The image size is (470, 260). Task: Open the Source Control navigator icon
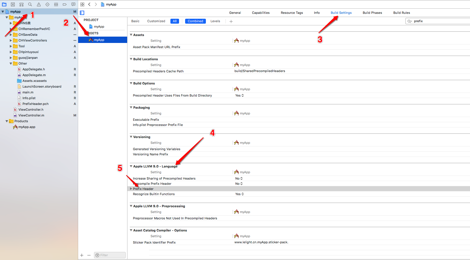[13, 4]
